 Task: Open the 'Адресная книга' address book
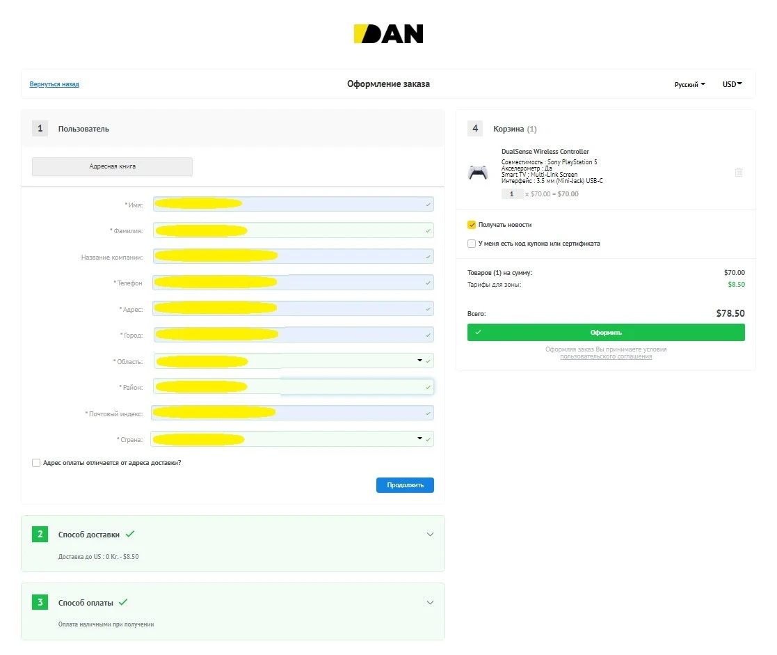tap(112, 167)
